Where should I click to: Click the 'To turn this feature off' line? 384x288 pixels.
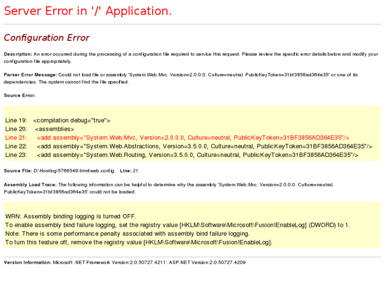point(138,242)
